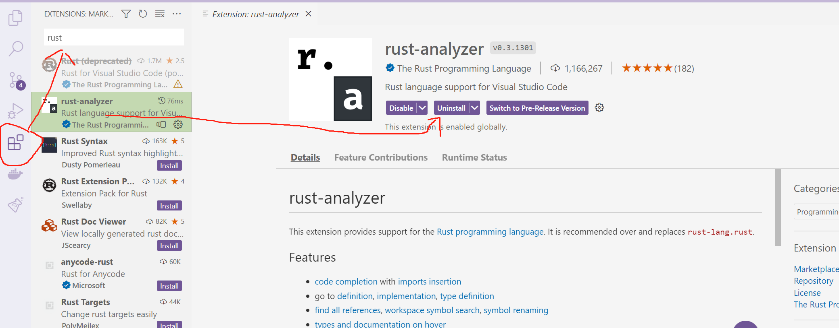
Task: Click the details pane vertical scrollbar
Action: pos(778,207)
